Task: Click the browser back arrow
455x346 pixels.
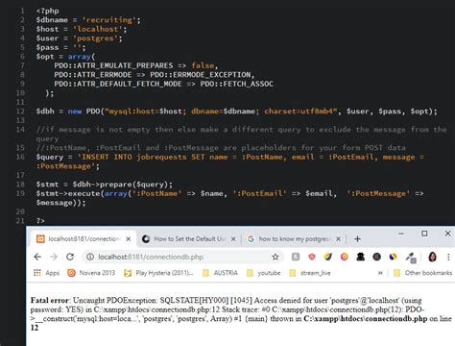Action: (x=37, y=257)
